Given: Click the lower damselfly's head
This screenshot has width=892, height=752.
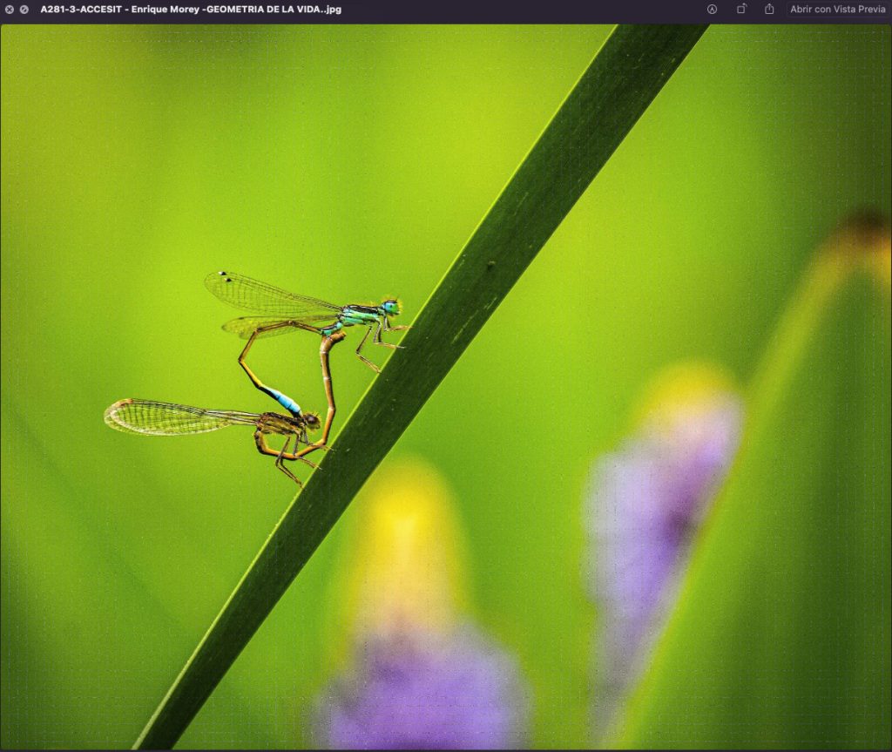Looking at the screenshot, I should click(x=311, y=421).
